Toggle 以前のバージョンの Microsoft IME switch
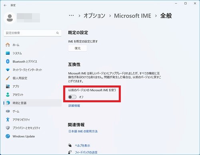Screen dimensions: 200x155 point(72,97)
